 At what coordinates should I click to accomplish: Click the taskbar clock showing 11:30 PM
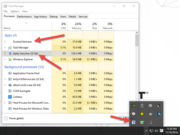(172, 131)
